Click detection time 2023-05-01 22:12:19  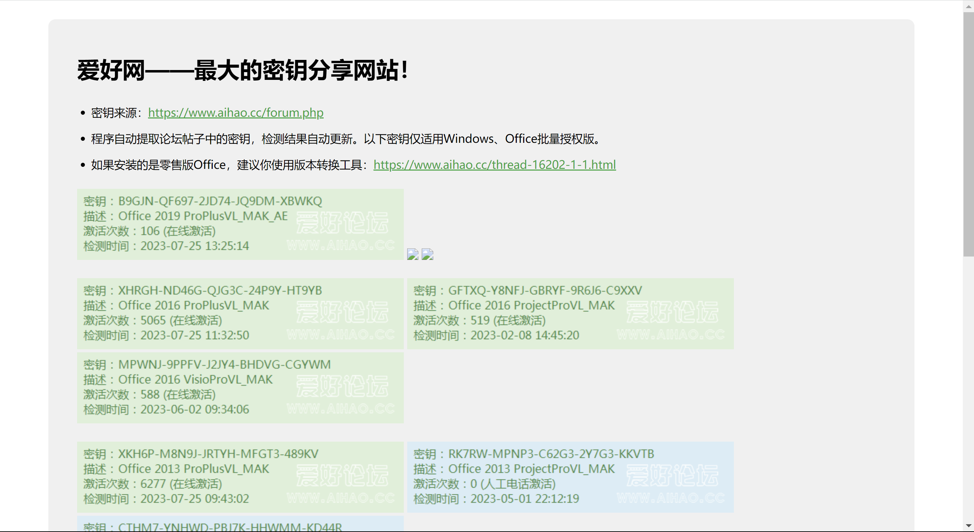(x=525, y=499)
